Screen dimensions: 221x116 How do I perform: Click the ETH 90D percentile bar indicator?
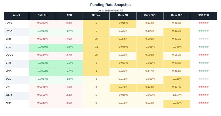[203, 63]
